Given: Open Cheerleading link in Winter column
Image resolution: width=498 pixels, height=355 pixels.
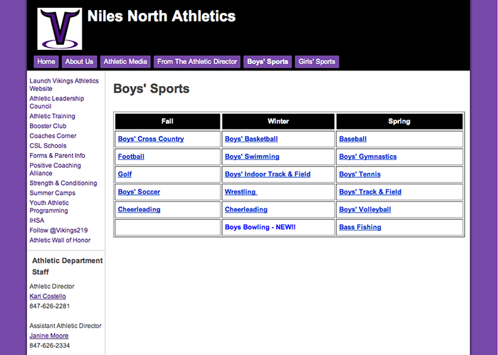Looking at the screenshot, I should pos(246,210).
